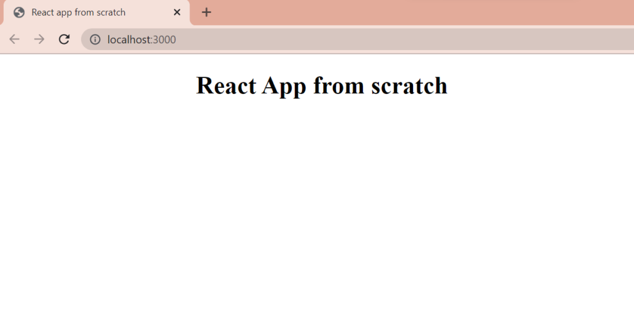Click the React App from scratch heading
This screenshot has width=634, height=318.
(322, 85)
